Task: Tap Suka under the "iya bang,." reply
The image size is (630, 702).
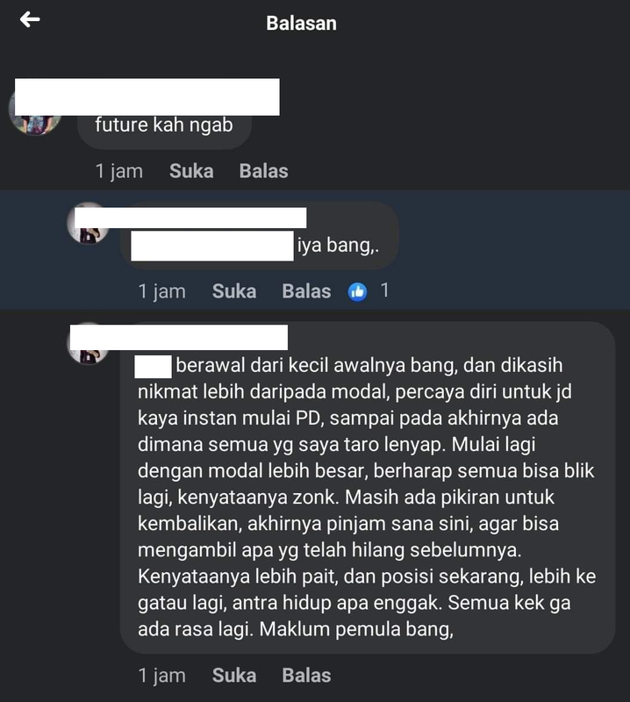Action: [234, 291]
